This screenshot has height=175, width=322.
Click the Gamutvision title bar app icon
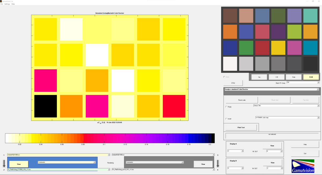pyautogui.click(x=1, y=1)
